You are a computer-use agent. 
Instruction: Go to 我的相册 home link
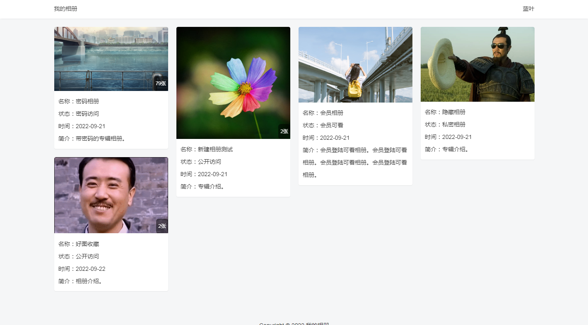(65, 9)
